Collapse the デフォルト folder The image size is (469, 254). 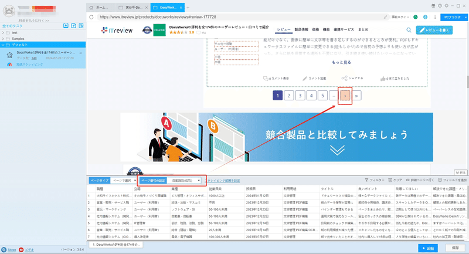[3, 45]
